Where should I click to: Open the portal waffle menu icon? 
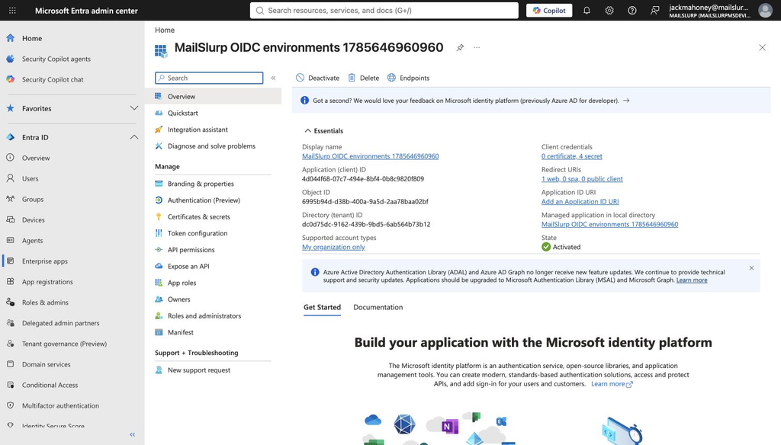[12, 11]
